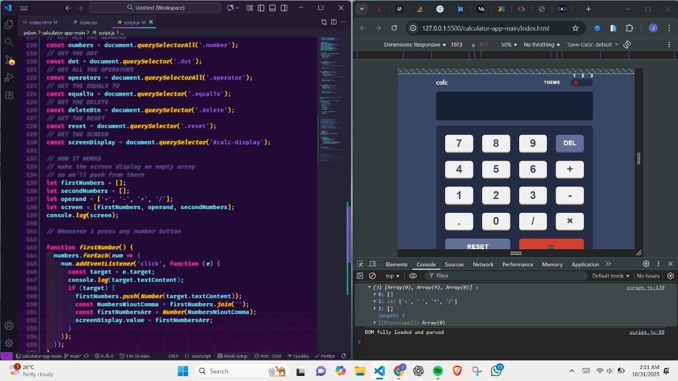Toggle the VS Code bottom panel
Screen dimensions: 678x381
click(x=272, y=8)
